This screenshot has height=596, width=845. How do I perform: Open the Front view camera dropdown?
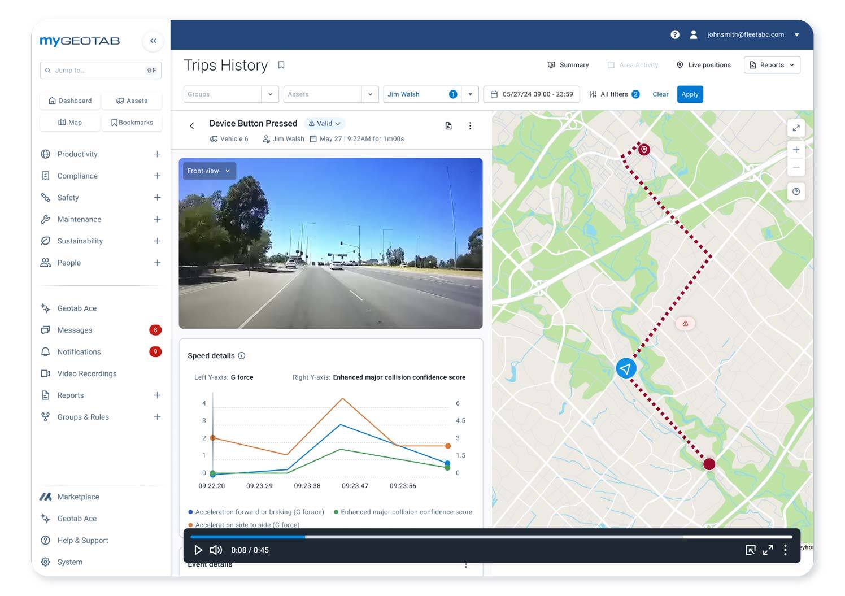209,171
